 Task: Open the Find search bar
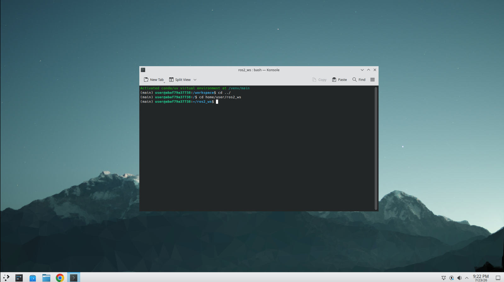359,80
